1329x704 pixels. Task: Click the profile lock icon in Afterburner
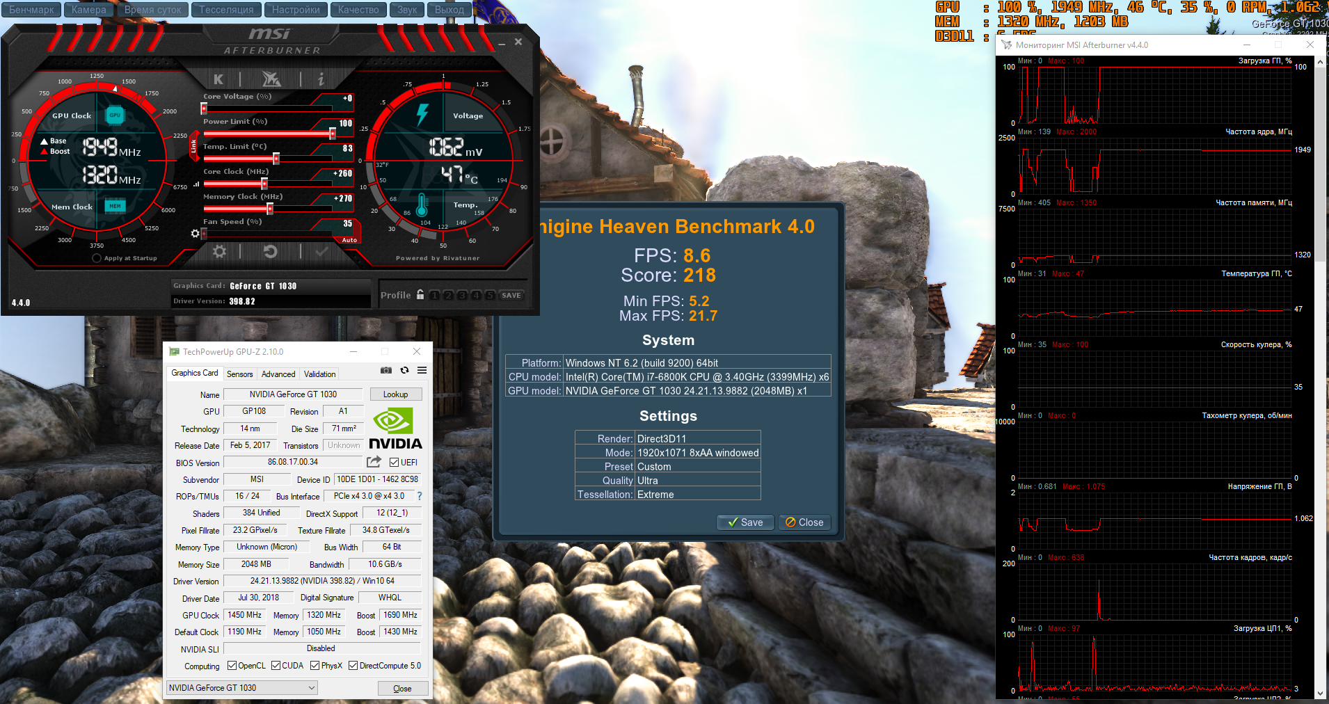[x=420, y=295]
